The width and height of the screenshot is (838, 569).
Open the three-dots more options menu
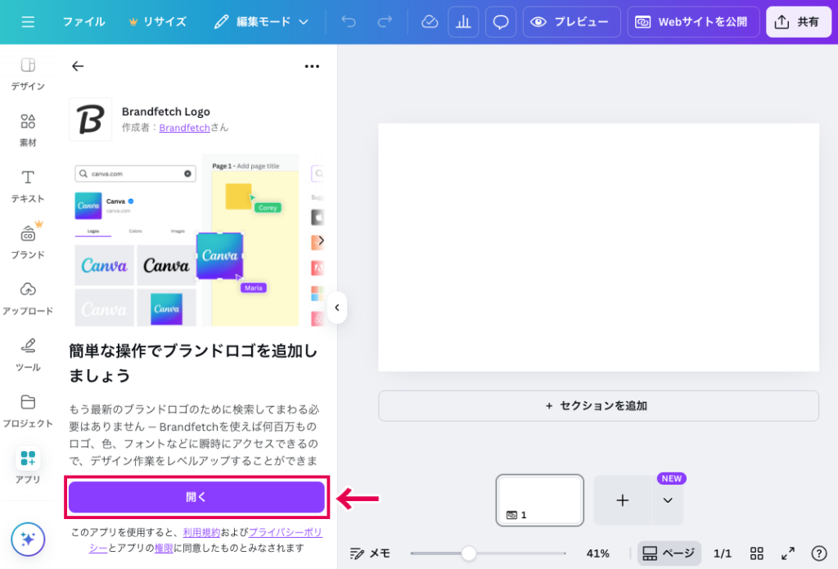[x=312, y=66]
